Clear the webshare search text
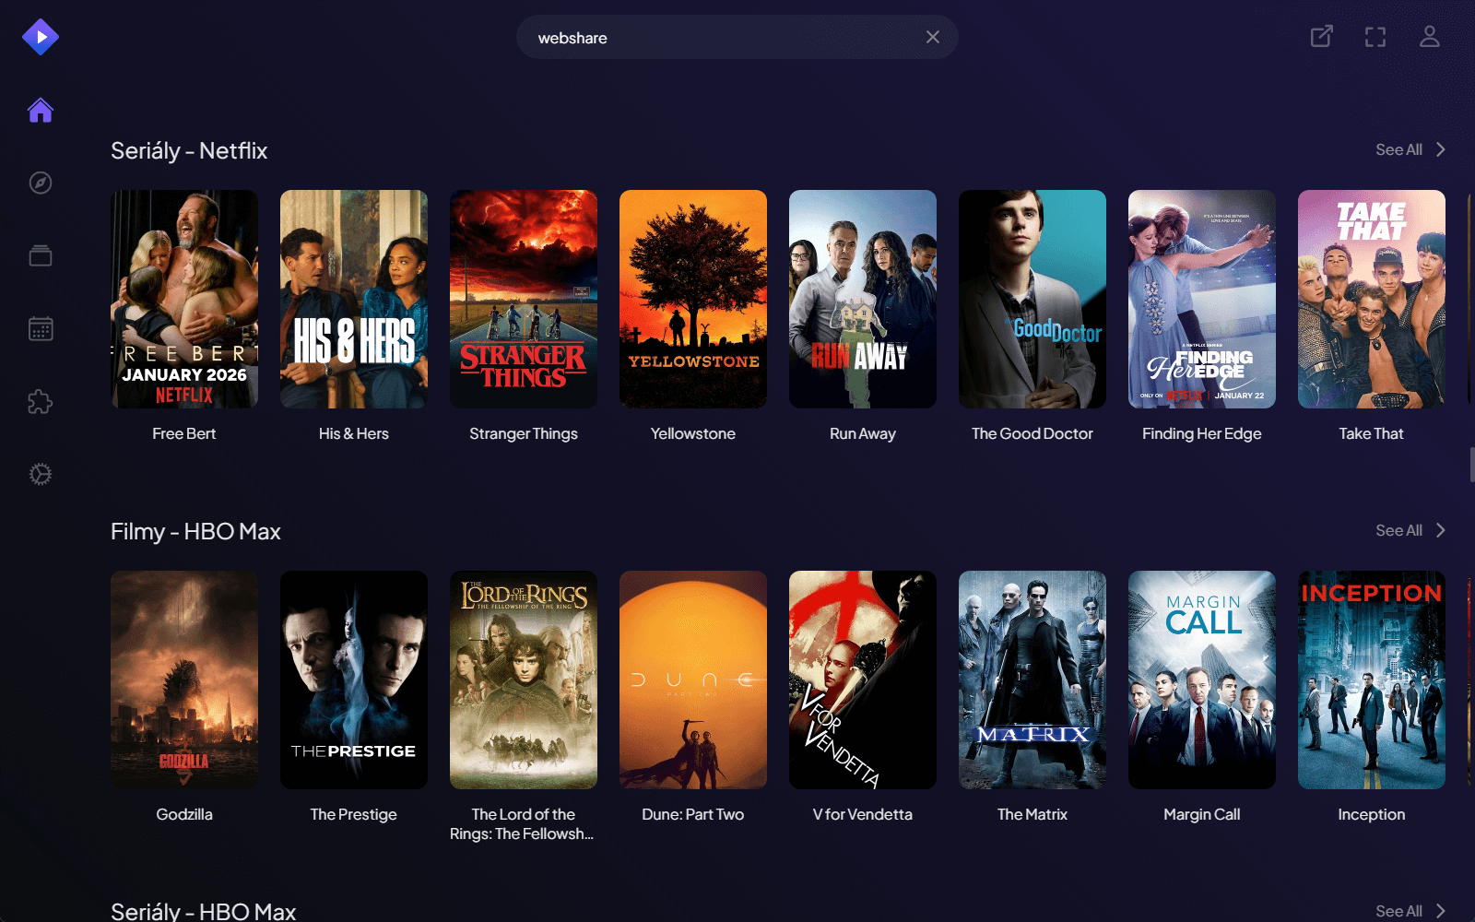 click(933, 37)
